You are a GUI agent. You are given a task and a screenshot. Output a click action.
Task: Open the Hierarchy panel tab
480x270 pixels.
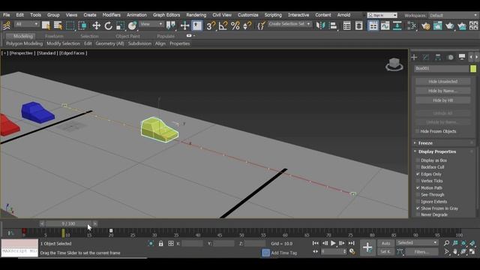point(438,57)
